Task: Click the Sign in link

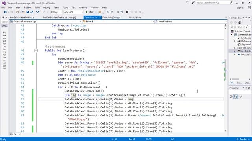Action: pos(240,8)
